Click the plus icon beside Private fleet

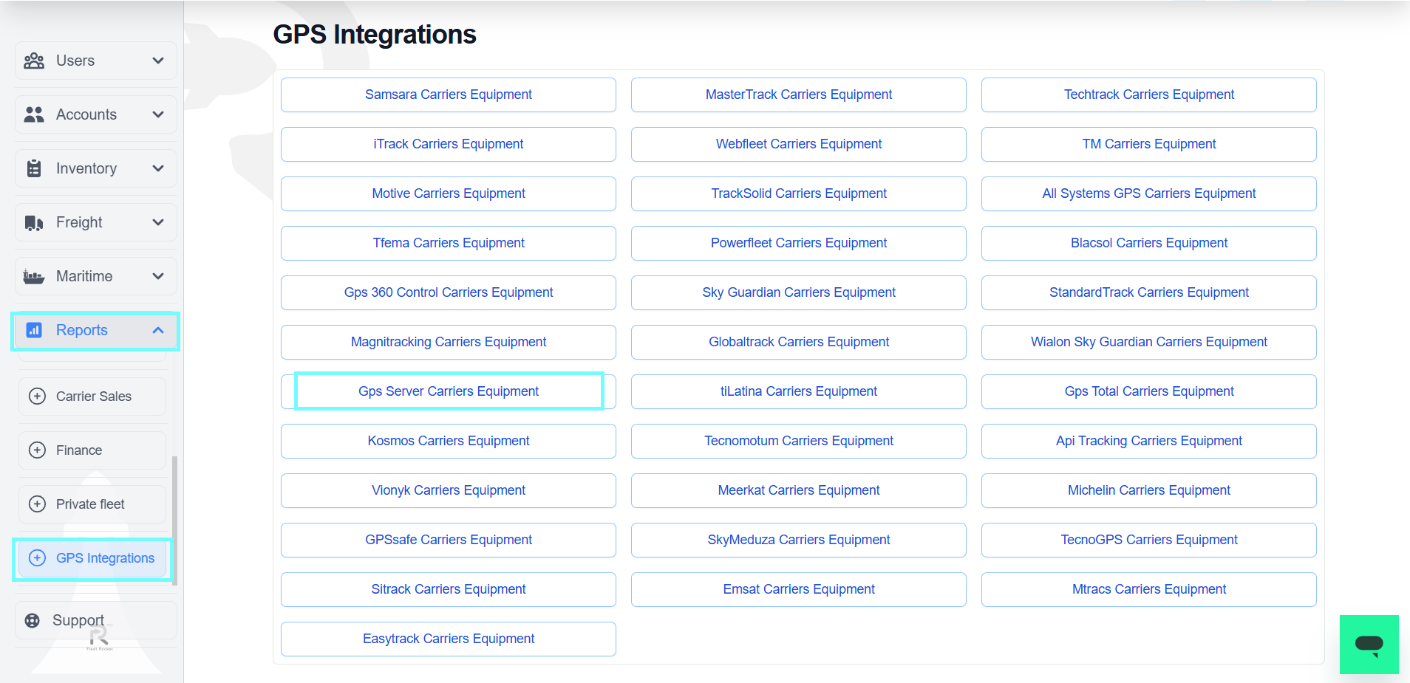click(37, 504)
